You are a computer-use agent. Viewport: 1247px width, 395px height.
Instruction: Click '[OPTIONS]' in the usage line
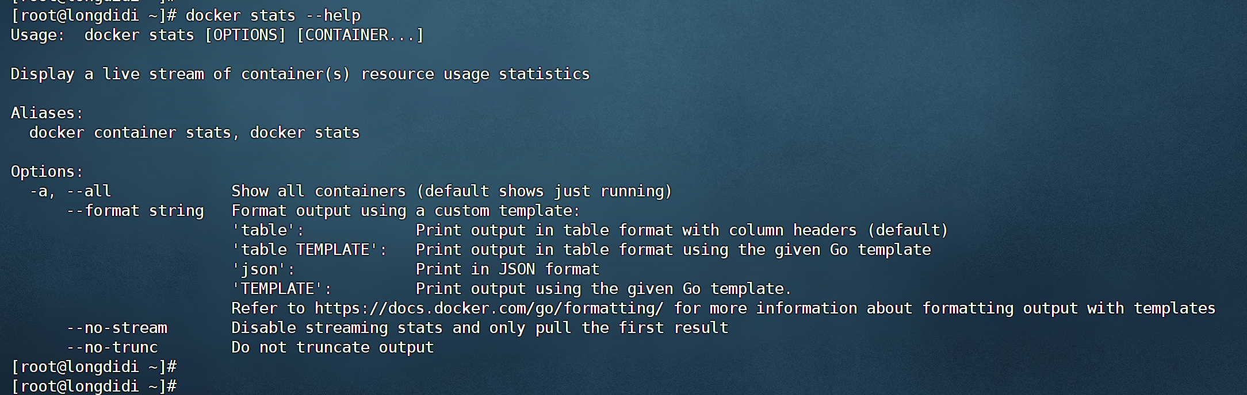click(x=245, y=35)
